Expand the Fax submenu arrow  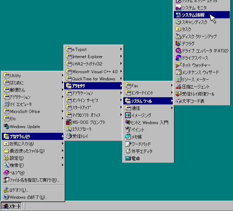coord(172,85)
